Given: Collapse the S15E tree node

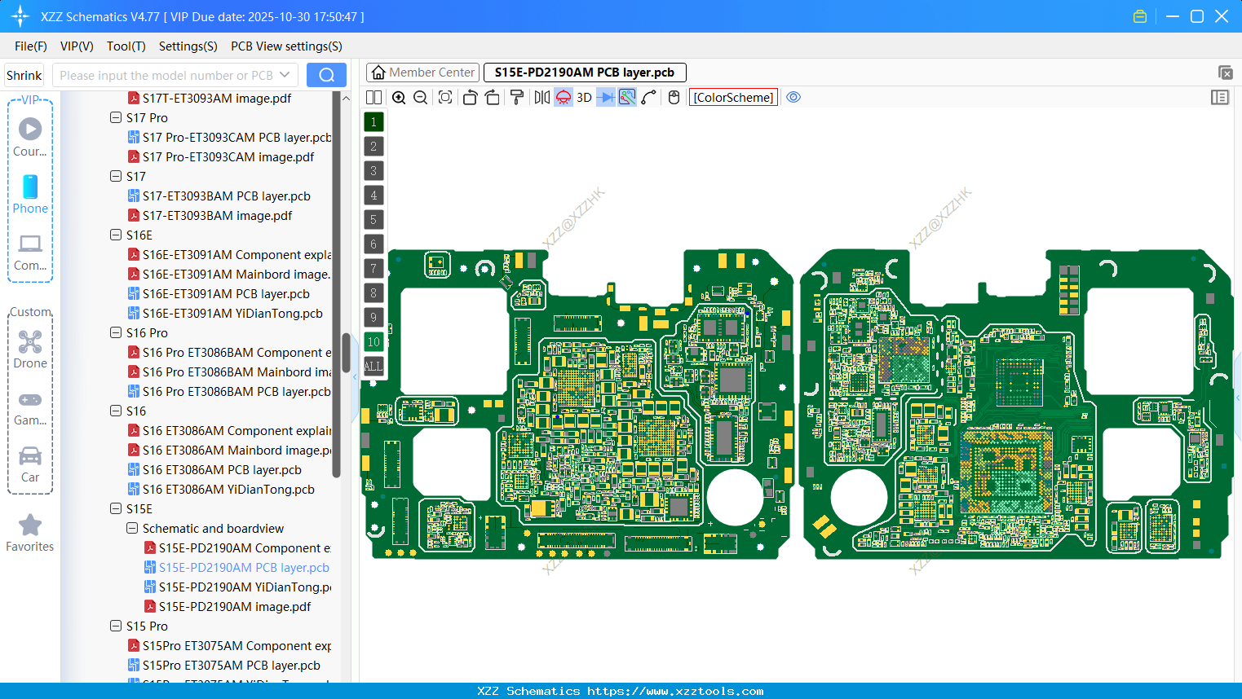Looking at the screenshot, I should pos(115,508).
